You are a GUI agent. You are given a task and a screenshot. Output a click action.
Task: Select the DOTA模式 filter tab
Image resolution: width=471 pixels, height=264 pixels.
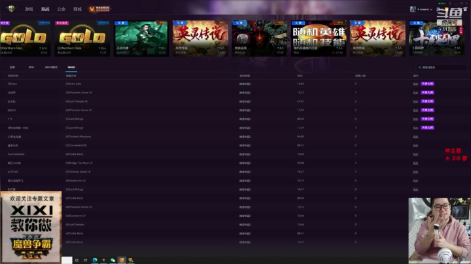(52, 67)
